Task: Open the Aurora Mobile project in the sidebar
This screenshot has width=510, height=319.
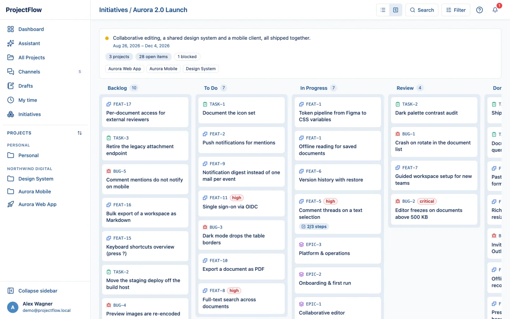Action: pyautogui.click(x=45, y=191)
